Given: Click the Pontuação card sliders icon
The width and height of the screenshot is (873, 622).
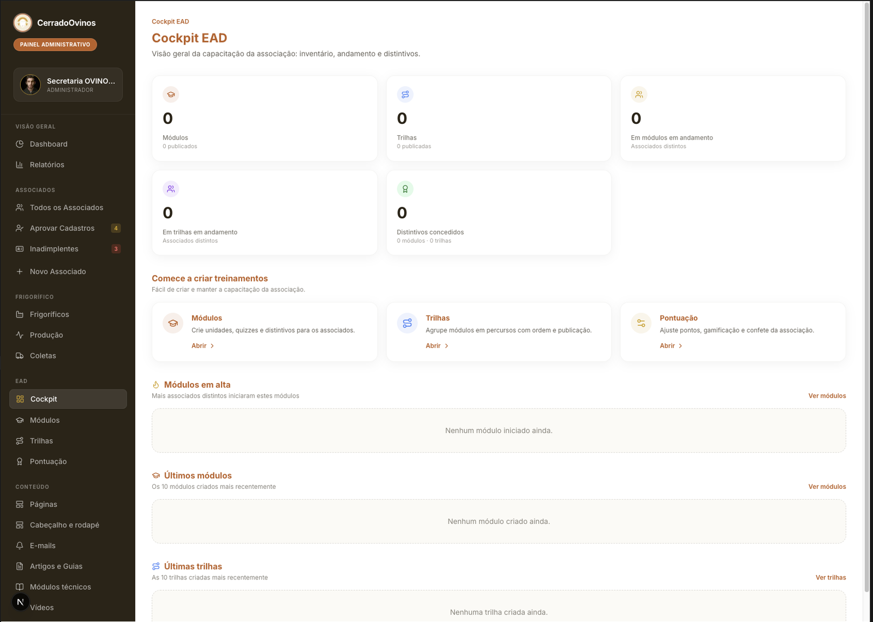Looking at the screenshot, I should (x=641, y=323).
